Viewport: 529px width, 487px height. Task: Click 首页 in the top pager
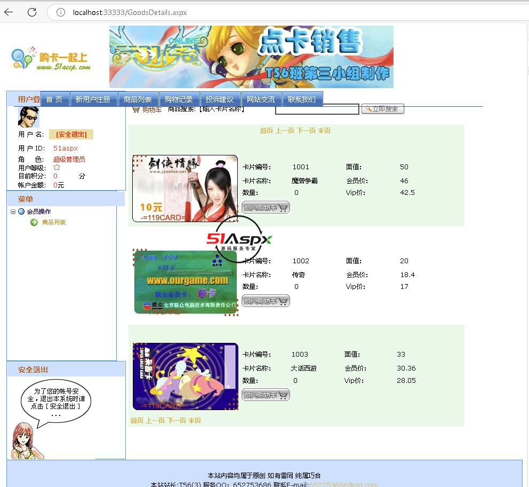[266, 130]
